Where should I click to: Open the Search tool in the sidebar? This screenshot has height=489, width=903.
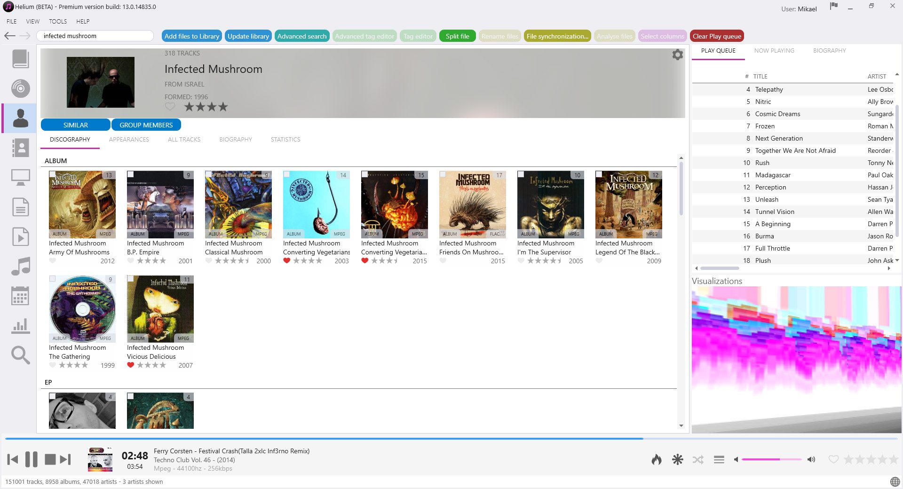tap(20, 355)
